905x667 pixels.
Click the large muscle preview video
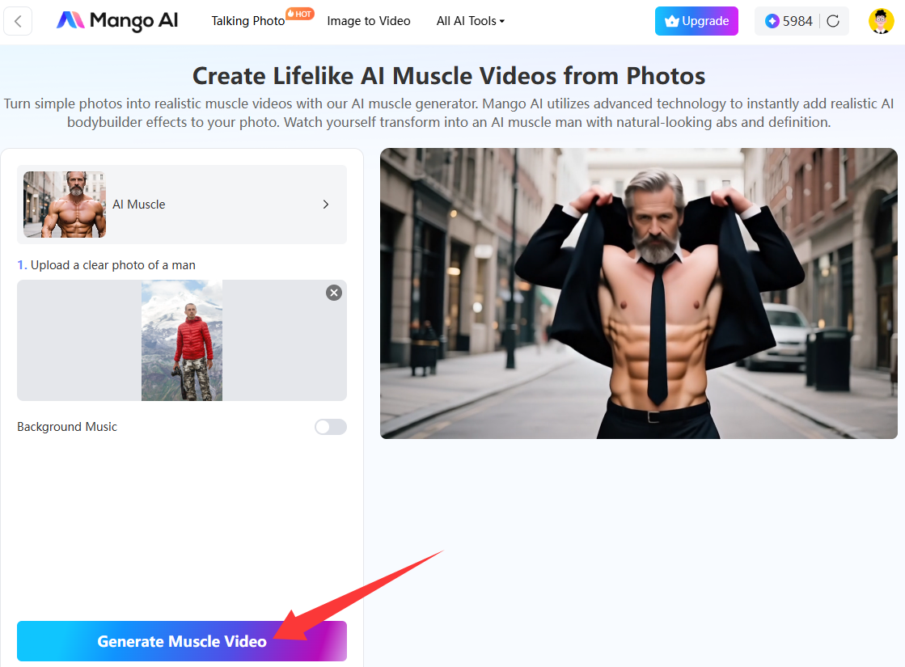coord(638,293)
